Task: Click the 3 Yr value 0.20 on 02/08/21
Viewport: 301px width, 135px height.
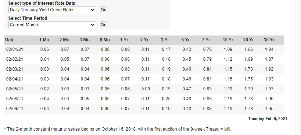Action: 166,99
